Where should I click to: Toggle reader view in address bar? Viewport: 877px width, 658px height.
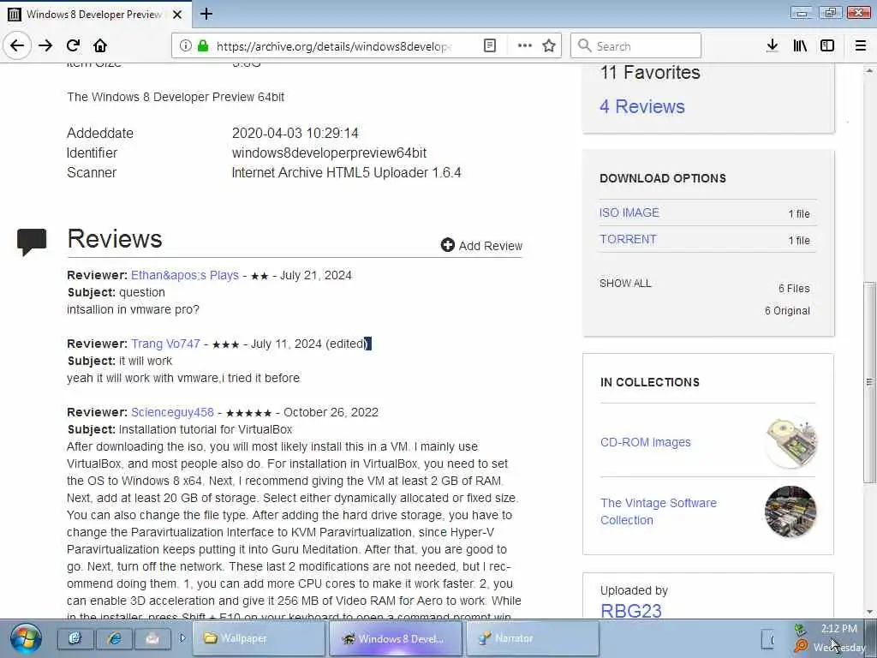click(489, 45)
